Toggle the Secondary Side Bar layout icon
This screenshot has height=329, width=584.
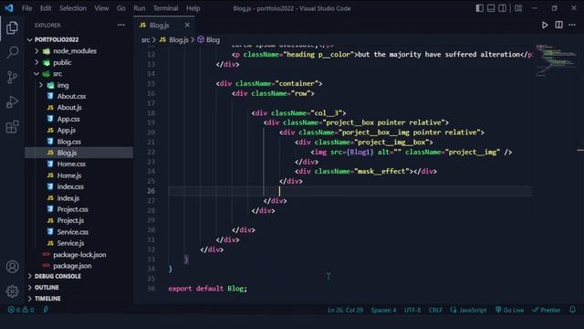[502, 8]
